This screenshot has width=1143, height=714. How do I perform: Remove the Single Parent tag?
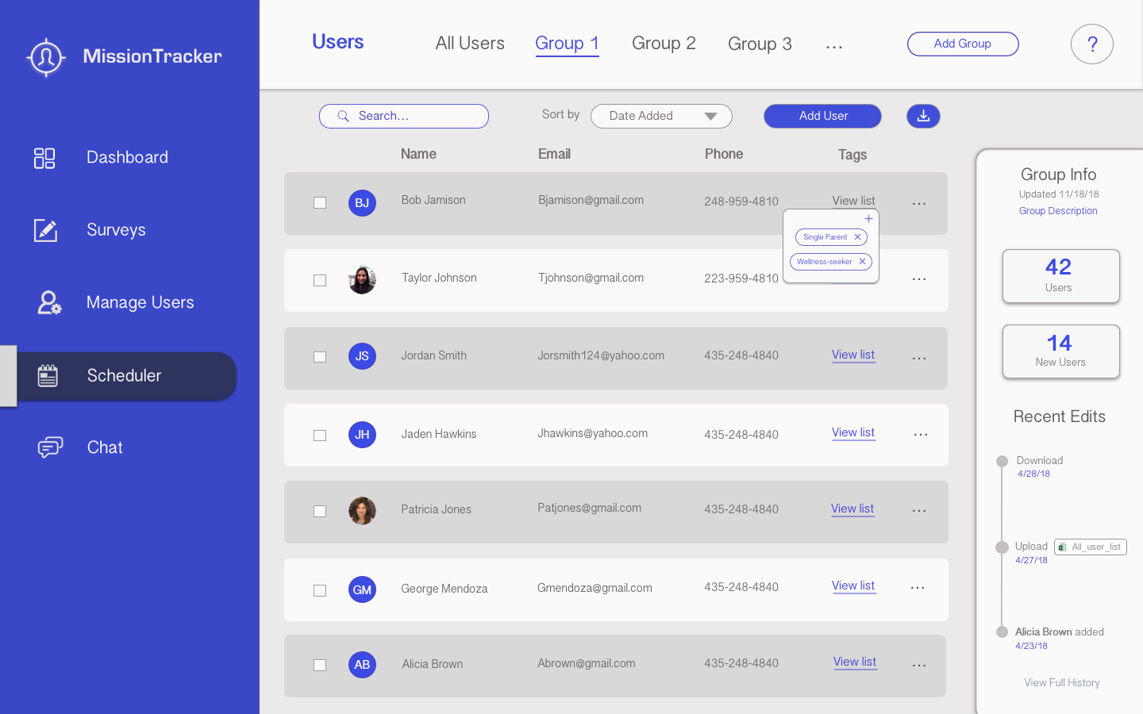click(x=857, y=237)
